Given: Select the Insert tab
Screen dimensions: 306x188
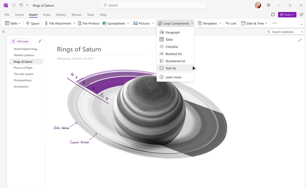Looking at the screenshot, I should 33,15.
